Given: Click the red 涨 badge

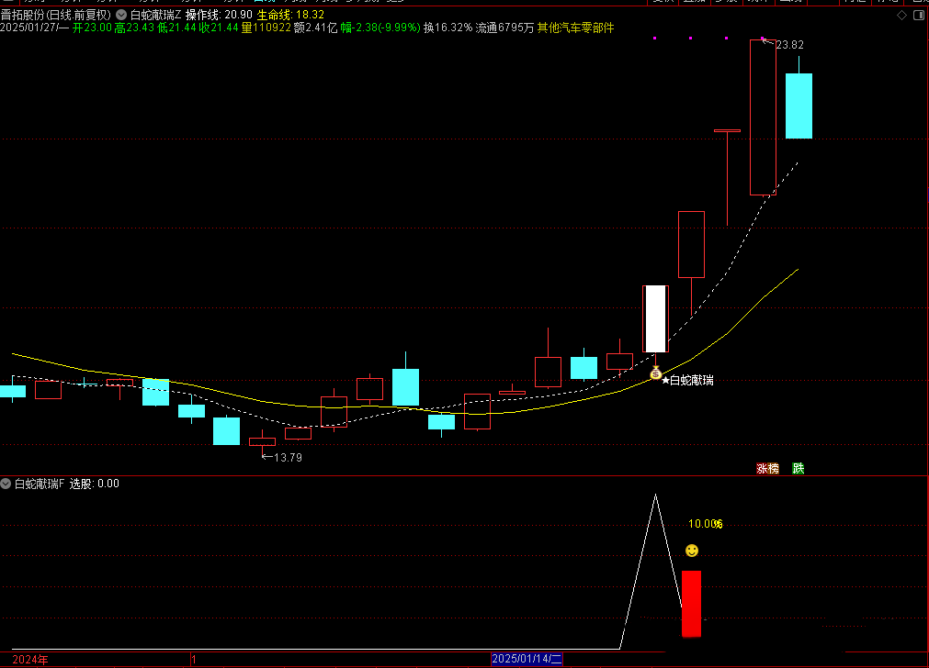Looking at the screenshot, I should click(x=762, y=469).
